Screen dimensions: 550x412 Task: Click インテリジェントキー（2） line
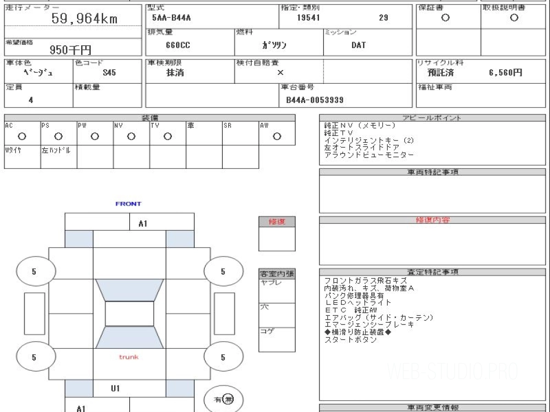(x=369, y=141)
